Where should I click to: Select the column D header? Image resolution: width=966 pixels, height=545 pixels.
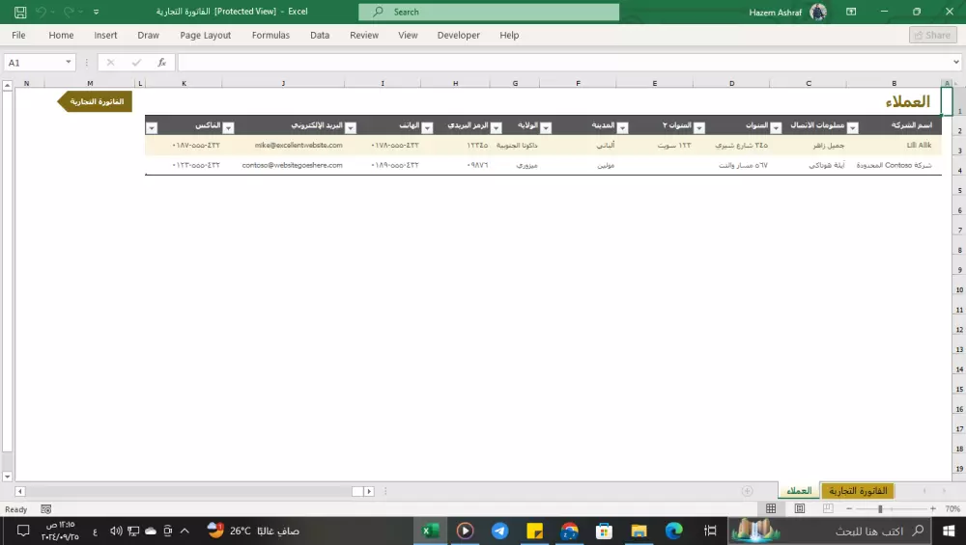731,83
